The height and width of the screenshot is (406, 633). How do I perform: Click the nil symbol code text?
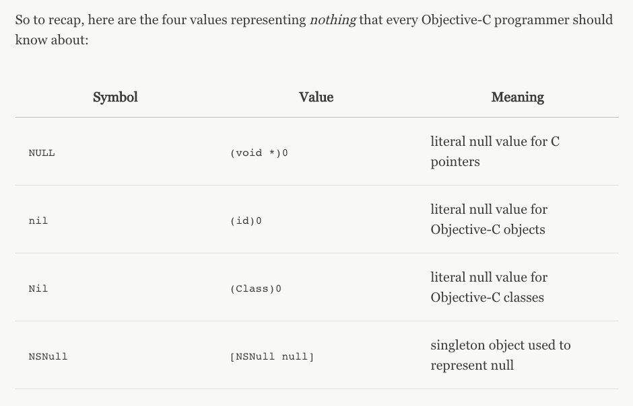pyautogui.click(x=38, y=220)
